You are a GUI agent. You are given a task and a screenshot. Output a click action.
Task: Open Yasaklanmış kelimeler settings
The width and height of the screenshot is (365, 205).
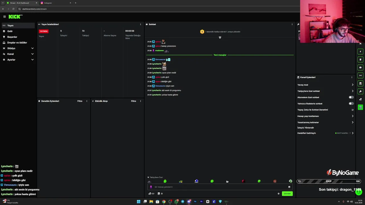click(x=325, y=122)
